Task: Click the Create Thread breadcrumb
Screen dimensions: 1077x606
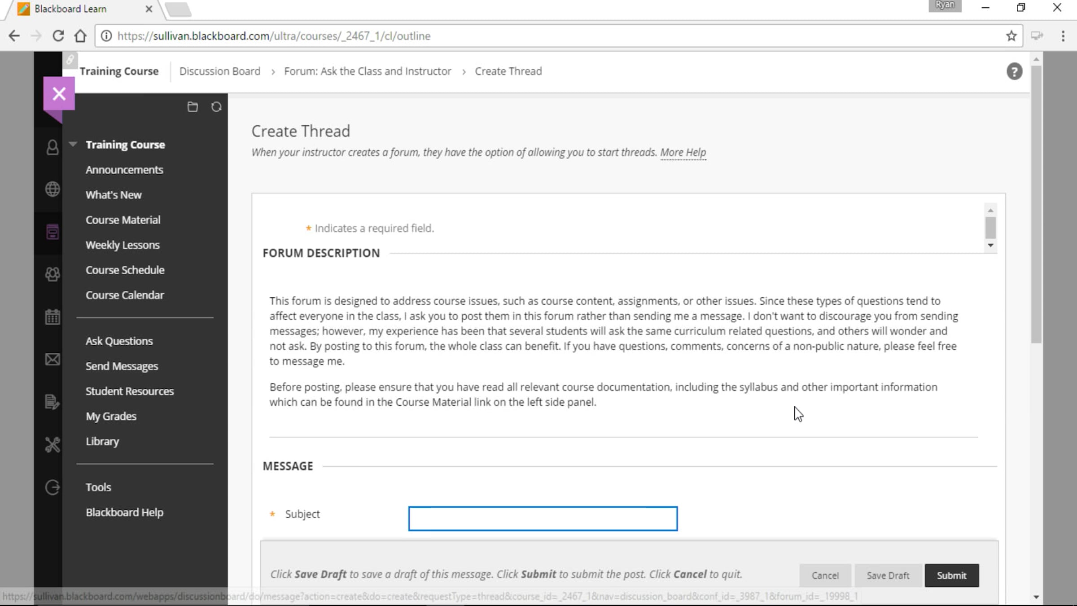Action: [x=508, y=71]
